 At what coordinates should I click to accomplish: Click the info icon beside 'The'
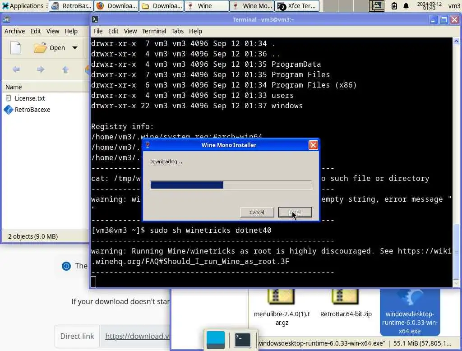[x=66, y=266]
